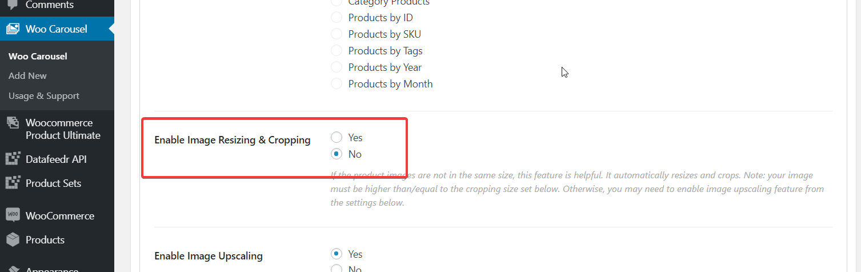This screenshot has width=861, height=272.
Task: Select Yes for Enable Image Resizing & Cropping
Action: 337,137
